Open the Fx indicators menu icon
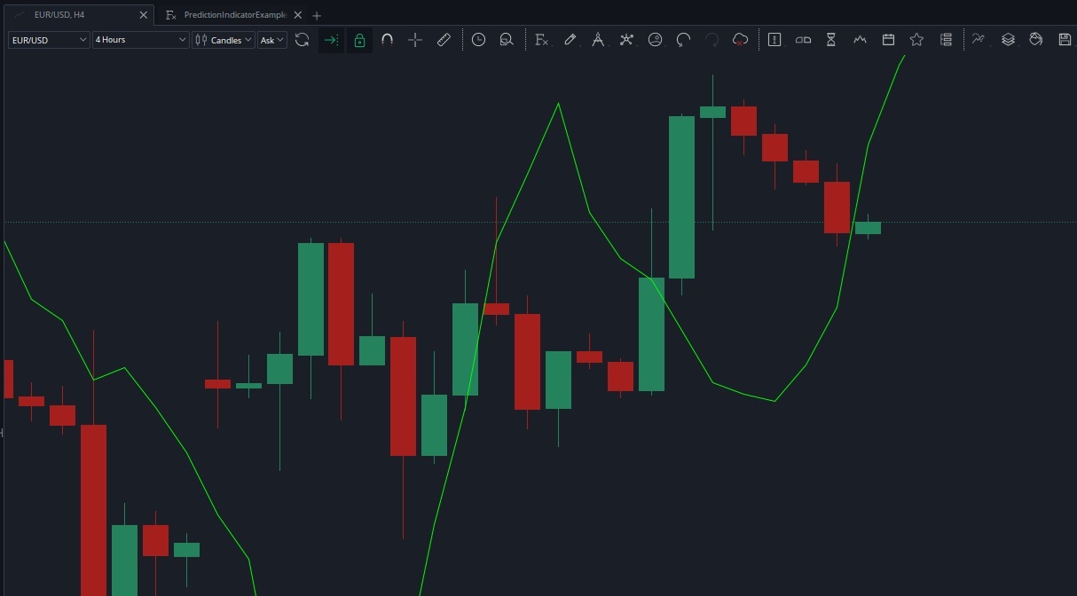The height and width of the screenshot is (596, 1077). [x=541, y=40]
